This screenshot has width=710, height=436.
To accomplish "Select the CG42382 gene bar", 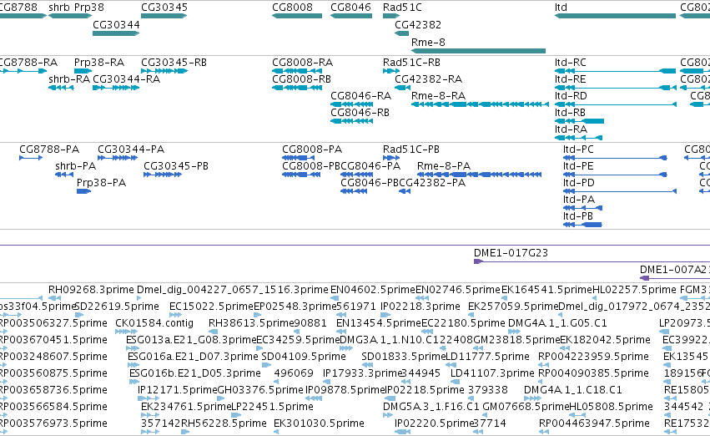I will (x=401, y=33).
